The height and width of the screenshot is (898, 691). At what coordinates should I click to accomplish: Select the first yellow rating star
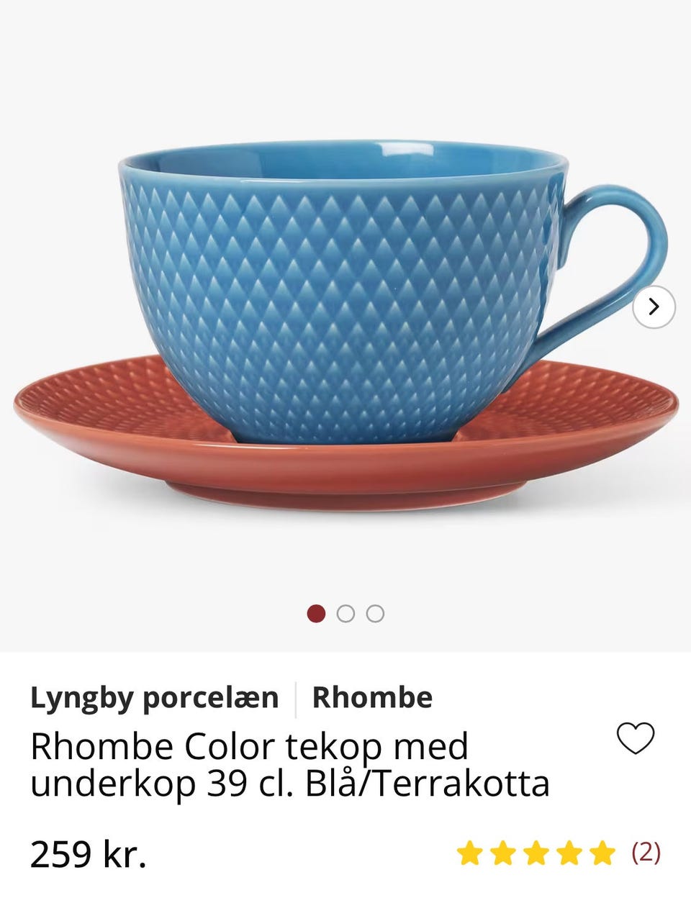(469, 853)
